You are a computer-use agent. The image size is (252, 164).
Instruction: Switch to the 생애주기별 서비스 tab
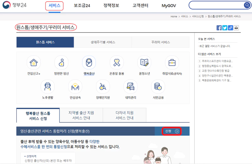pos(103,42)
